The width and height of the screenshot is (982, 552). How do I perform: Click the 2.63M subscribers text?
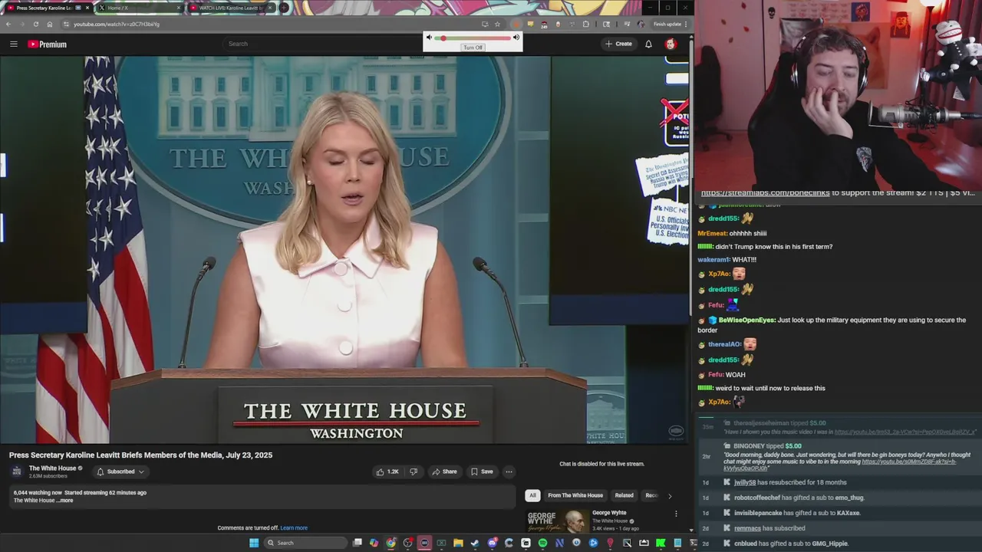coord(48,476)
